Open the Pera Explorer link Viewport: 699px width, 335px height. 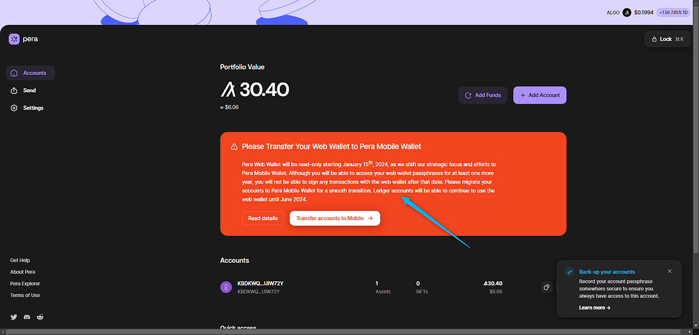click(25, 283)
